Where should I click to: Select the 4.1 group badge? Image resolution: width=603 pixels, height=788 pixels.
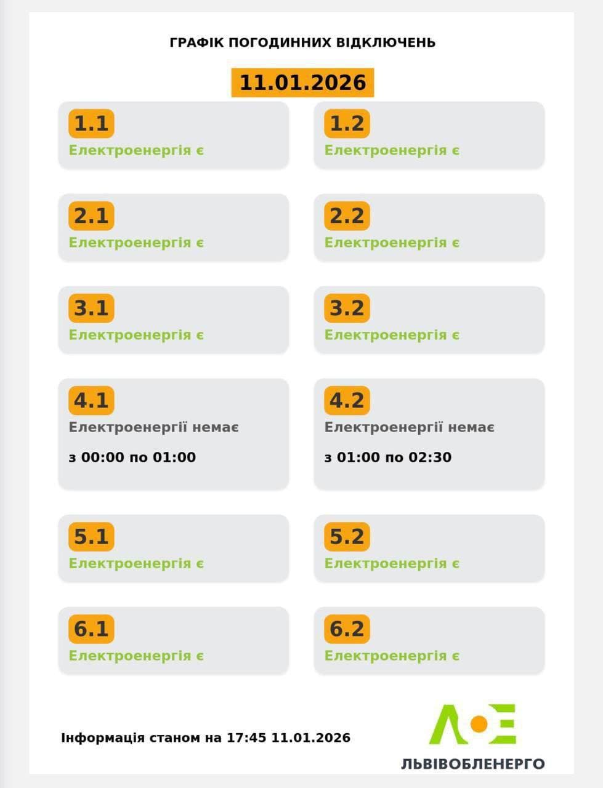tap(91, 401)
